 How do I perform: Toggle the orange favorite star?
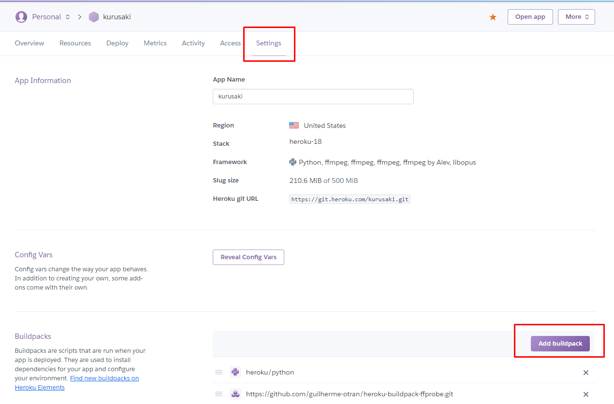point(493,17)
